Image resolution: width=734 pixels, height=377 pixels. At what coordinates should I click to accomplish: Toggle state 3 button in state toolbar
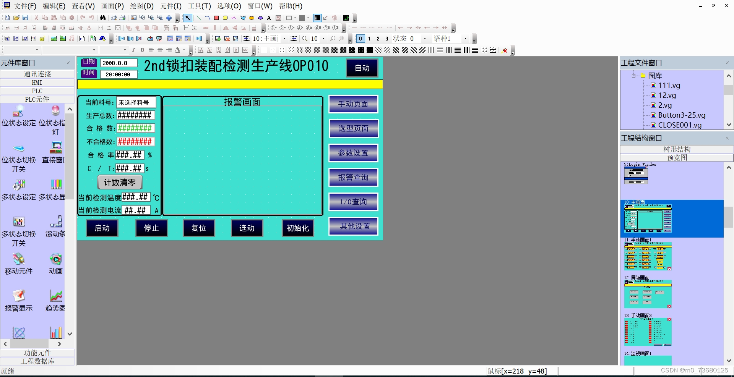point(387,39)
